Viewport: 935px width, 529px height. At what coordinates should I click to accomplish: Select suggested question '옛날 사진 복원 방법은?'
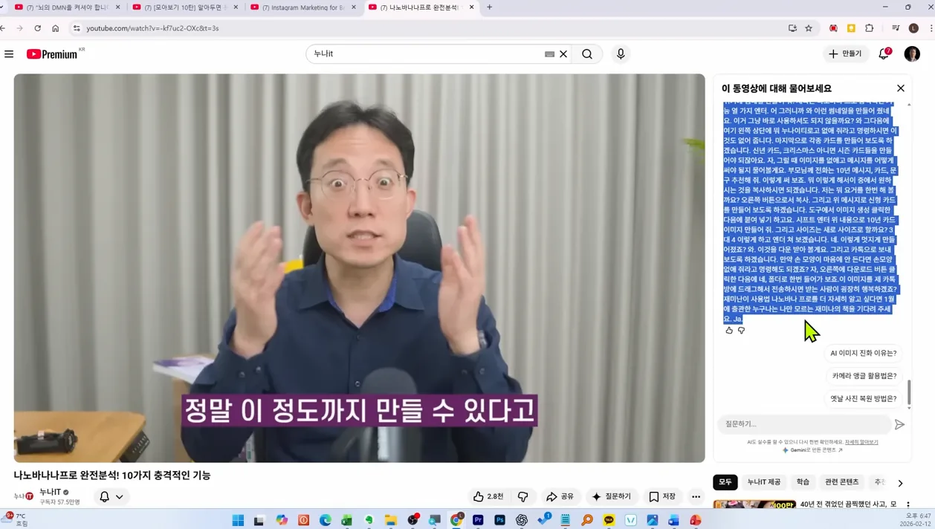(x=863, y=398)
